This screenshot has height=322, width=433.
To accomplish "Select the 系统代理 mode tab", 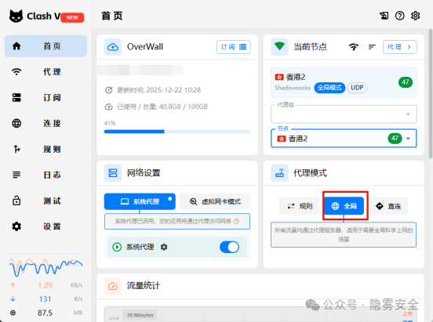I will pos(140,201).
